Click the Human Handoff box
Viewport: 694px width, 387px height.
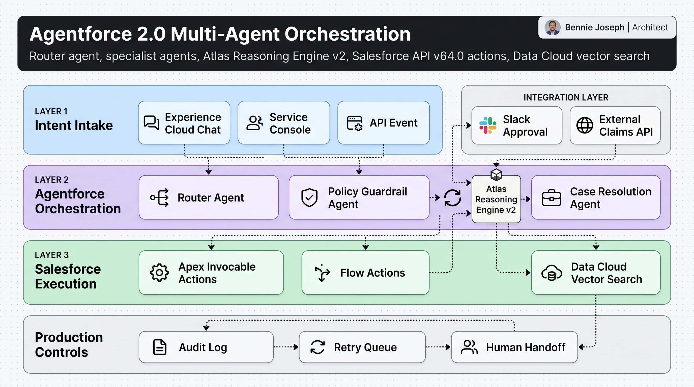(514, 347)
